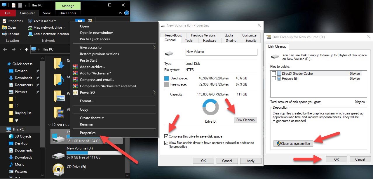Viewport: 373px width, 179px height.
Task: Expand the Give access to submenu
Action: point(154,48)
